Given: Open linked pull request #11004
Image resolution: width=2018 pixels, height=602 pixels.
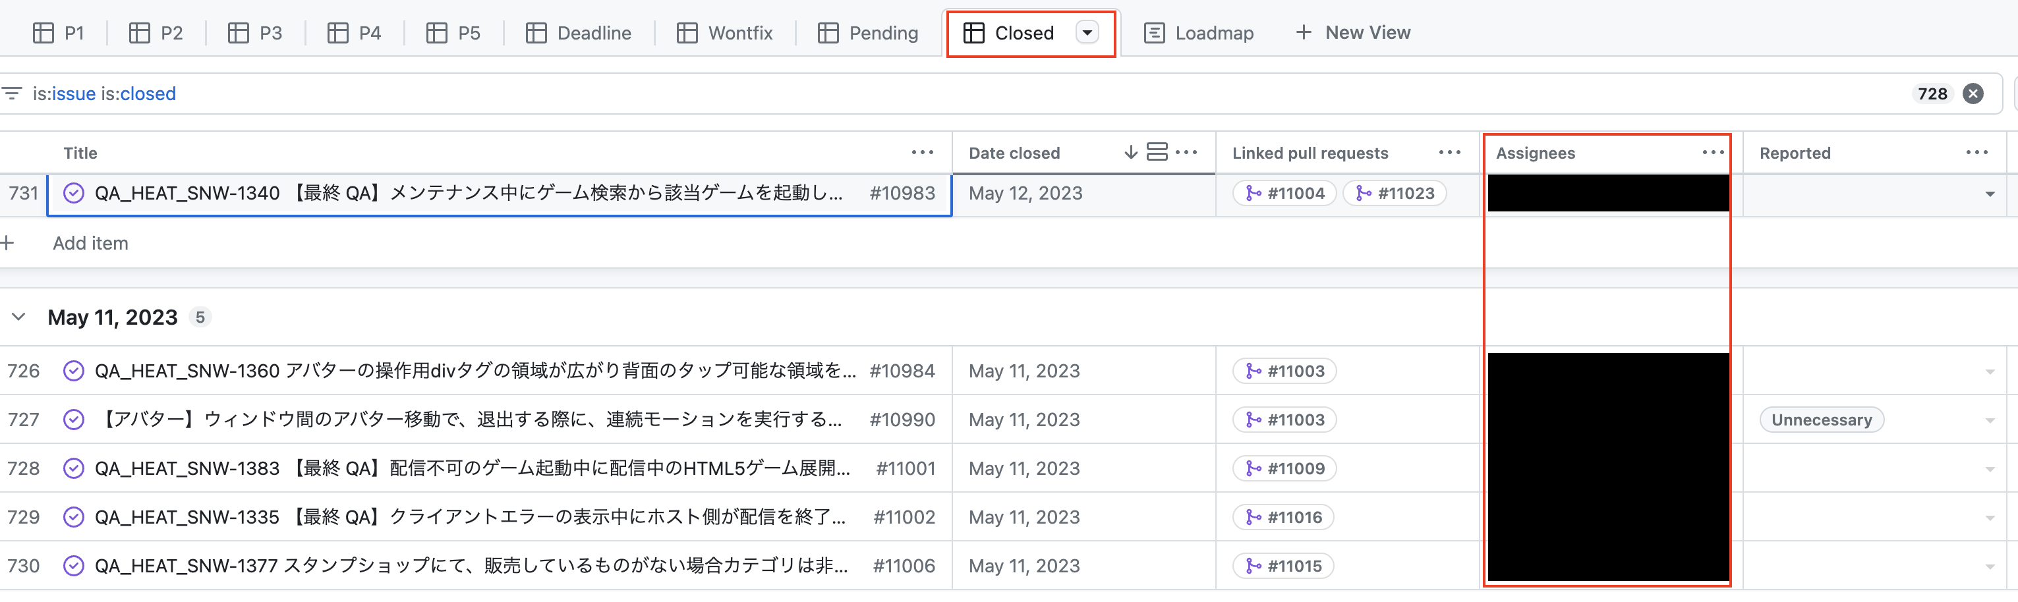Looking at the screenshot, I should [1283, 192].
